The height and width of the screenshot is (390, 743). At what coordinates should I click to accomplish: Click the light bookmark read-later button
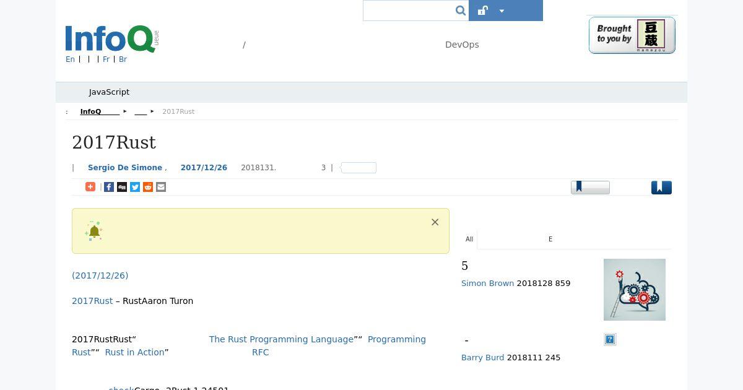[x=590, y=187]
